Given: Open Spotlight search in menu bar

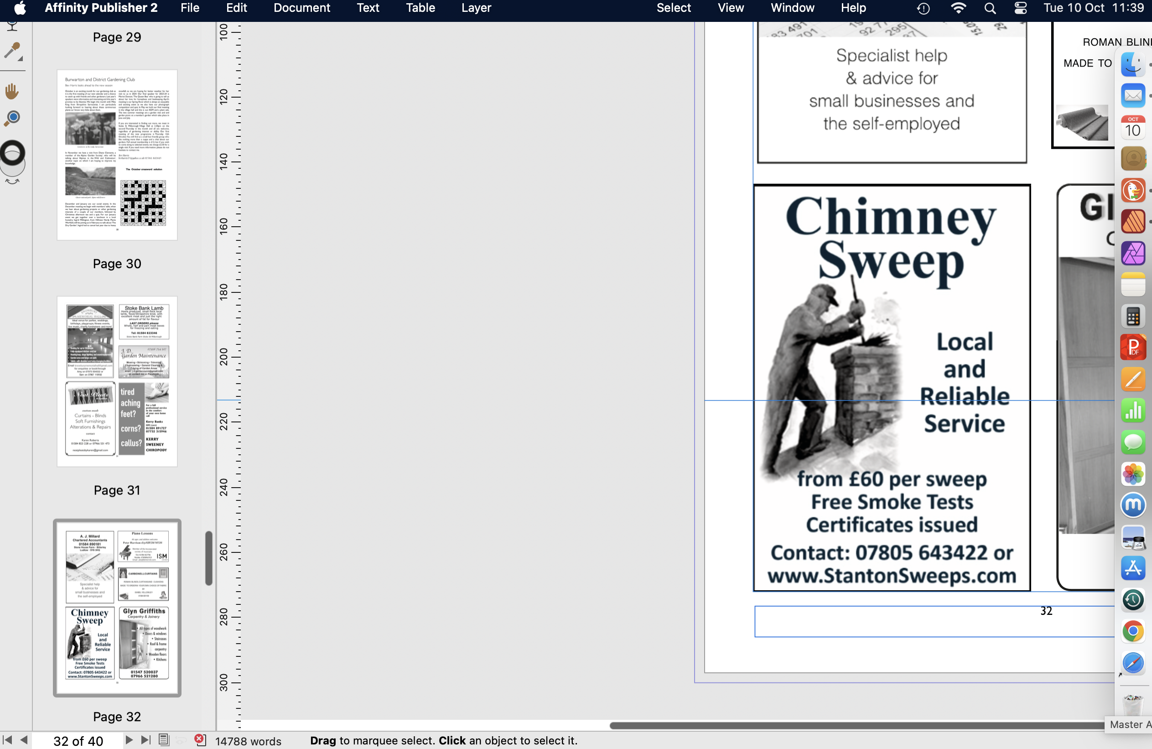Looking at the screenshot, I should [990, 8].
